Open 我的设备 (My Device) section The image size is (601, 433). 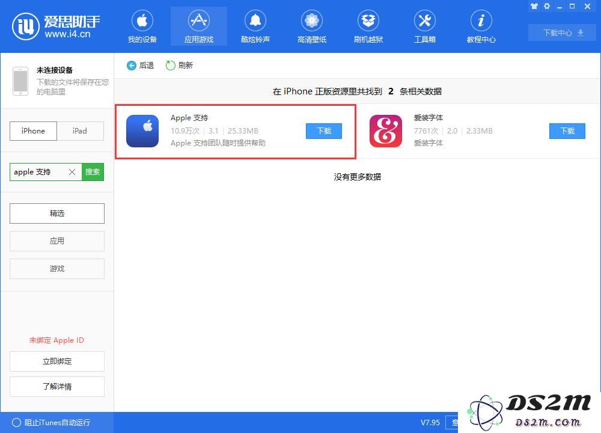point(142,26)
